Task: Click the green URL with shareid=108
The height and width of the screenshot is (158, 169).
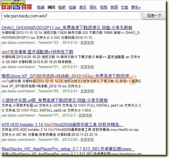Action: tap(32, 140)
